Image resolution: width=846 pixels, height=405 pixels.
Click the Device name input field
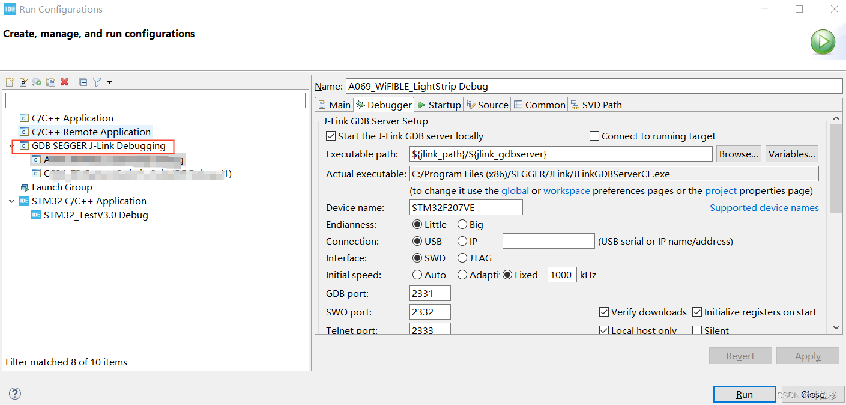tap(465, 207)
